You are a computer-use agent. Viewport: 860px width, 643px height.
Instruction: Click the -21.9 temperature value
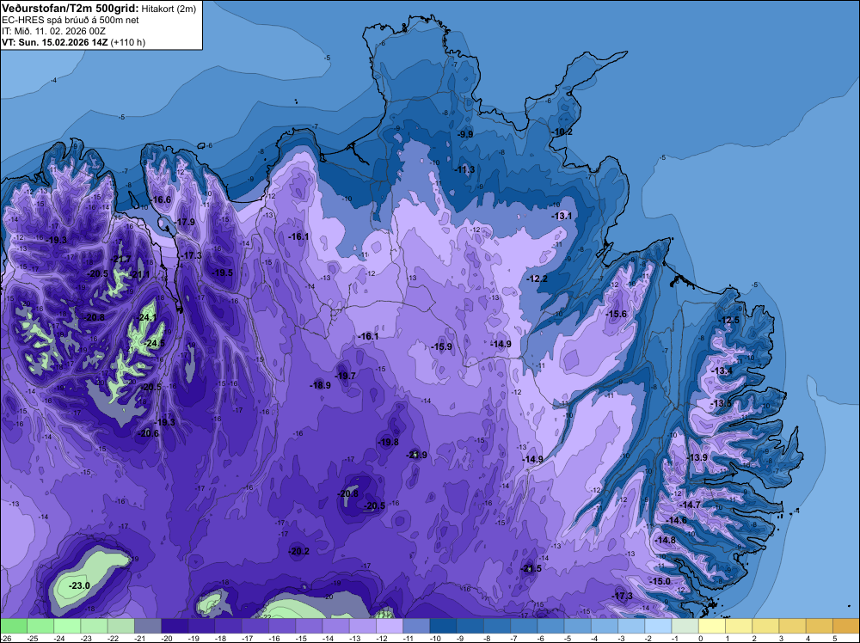(416, 455)
